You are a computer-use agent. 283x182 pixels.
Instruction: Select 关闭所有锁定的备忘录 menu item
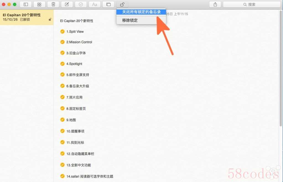[x=141, y=12]
